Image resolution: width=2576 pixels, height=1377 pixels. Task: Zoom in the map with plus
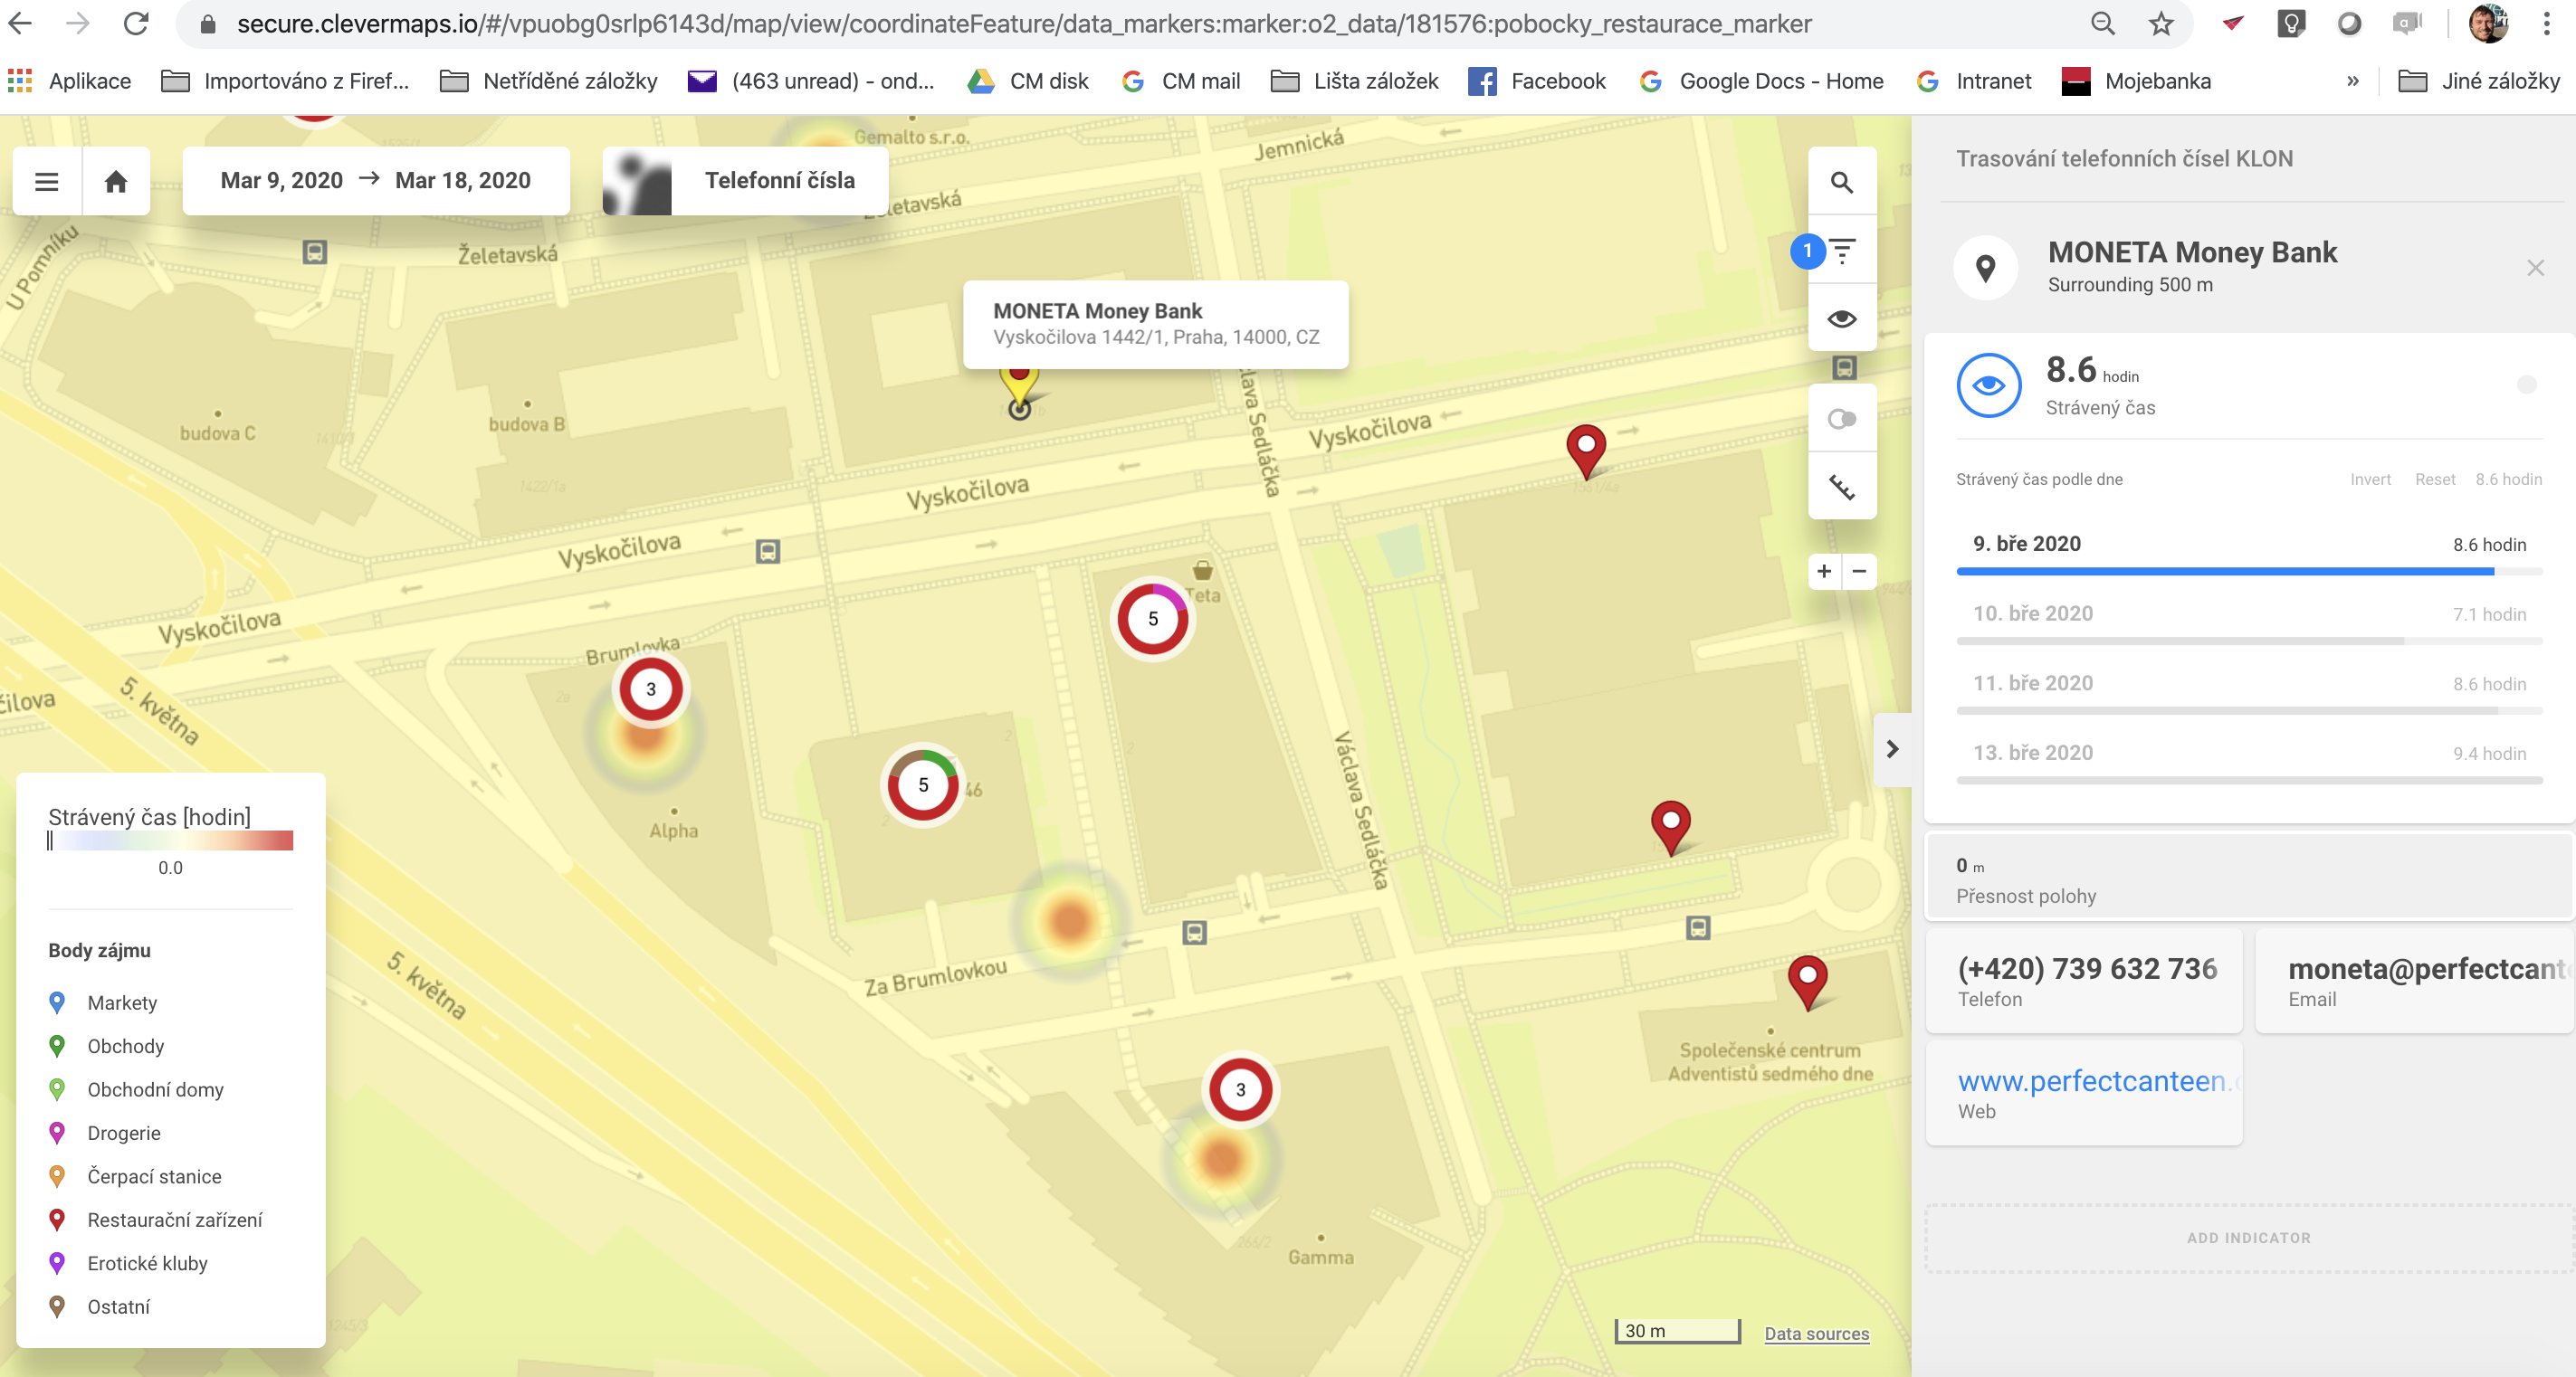point(1825,572)
